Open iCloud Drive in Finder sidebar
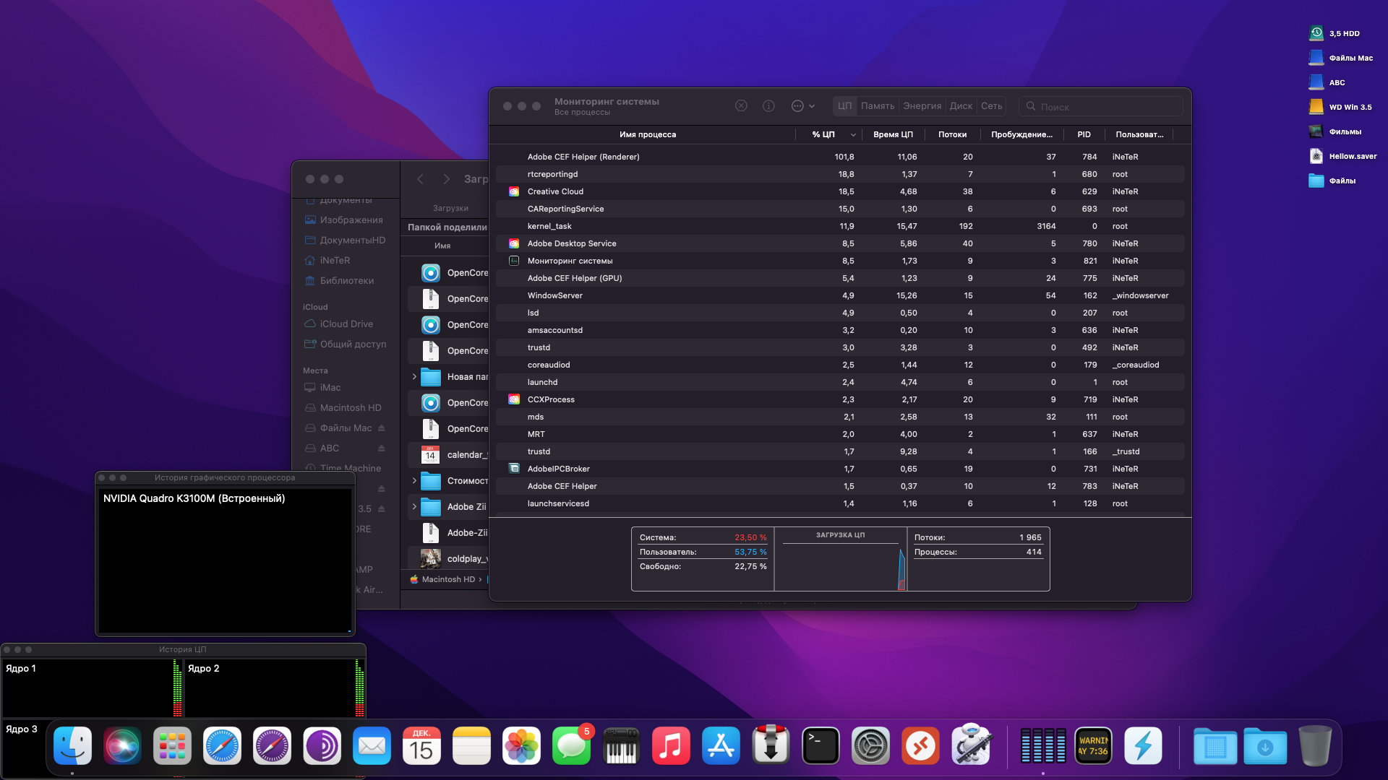Image resolution: width=1388 pixels, height=780 pixels. pos(346,324)
